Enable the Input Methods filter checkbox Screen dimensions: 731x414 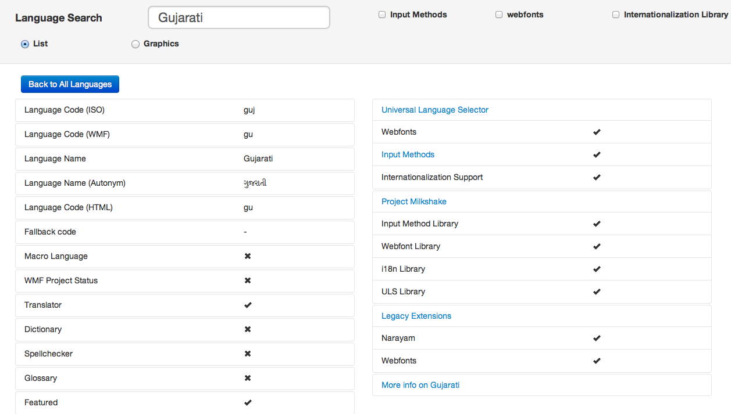coord(382,15)
